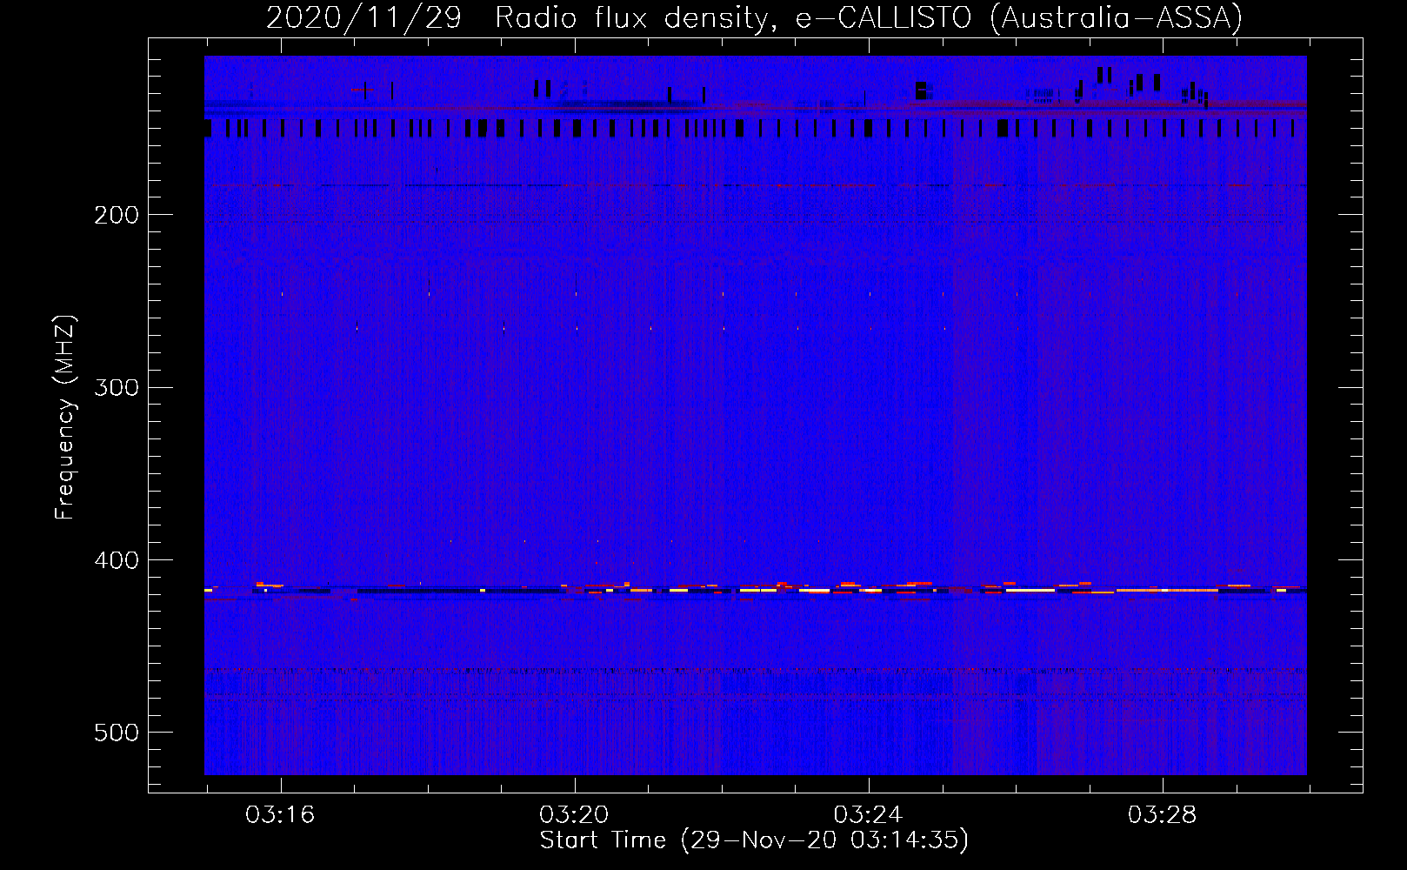Pick the 03:28 time tick label
The image size is (1407, 870).
1162,814
